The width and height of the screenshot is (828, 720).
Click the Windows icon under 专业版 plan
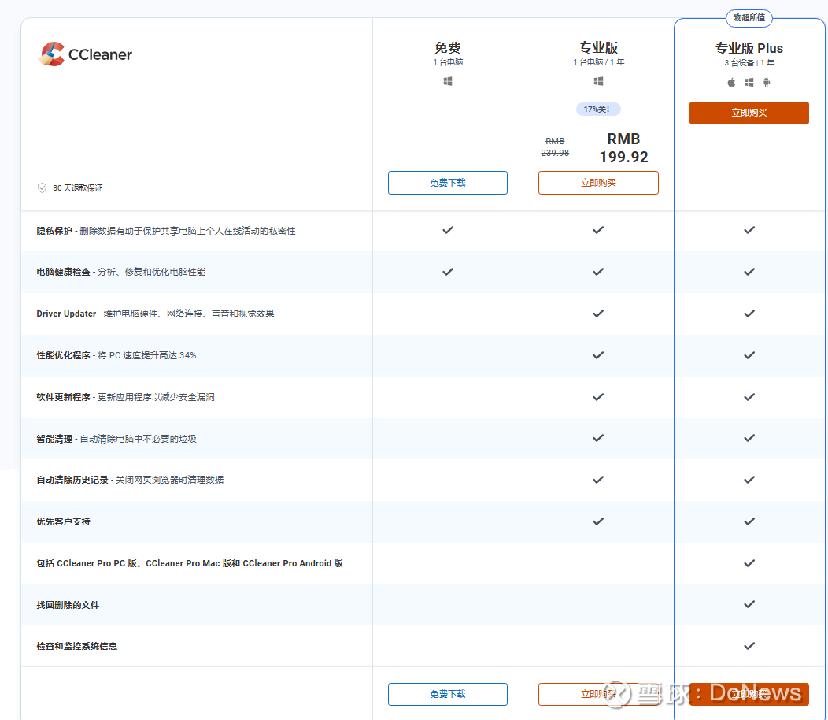pos(598,81)
